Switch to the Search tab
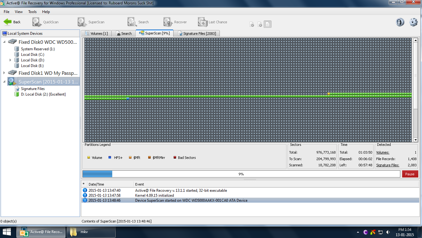 pyautogui.click(x=124, y=34)
